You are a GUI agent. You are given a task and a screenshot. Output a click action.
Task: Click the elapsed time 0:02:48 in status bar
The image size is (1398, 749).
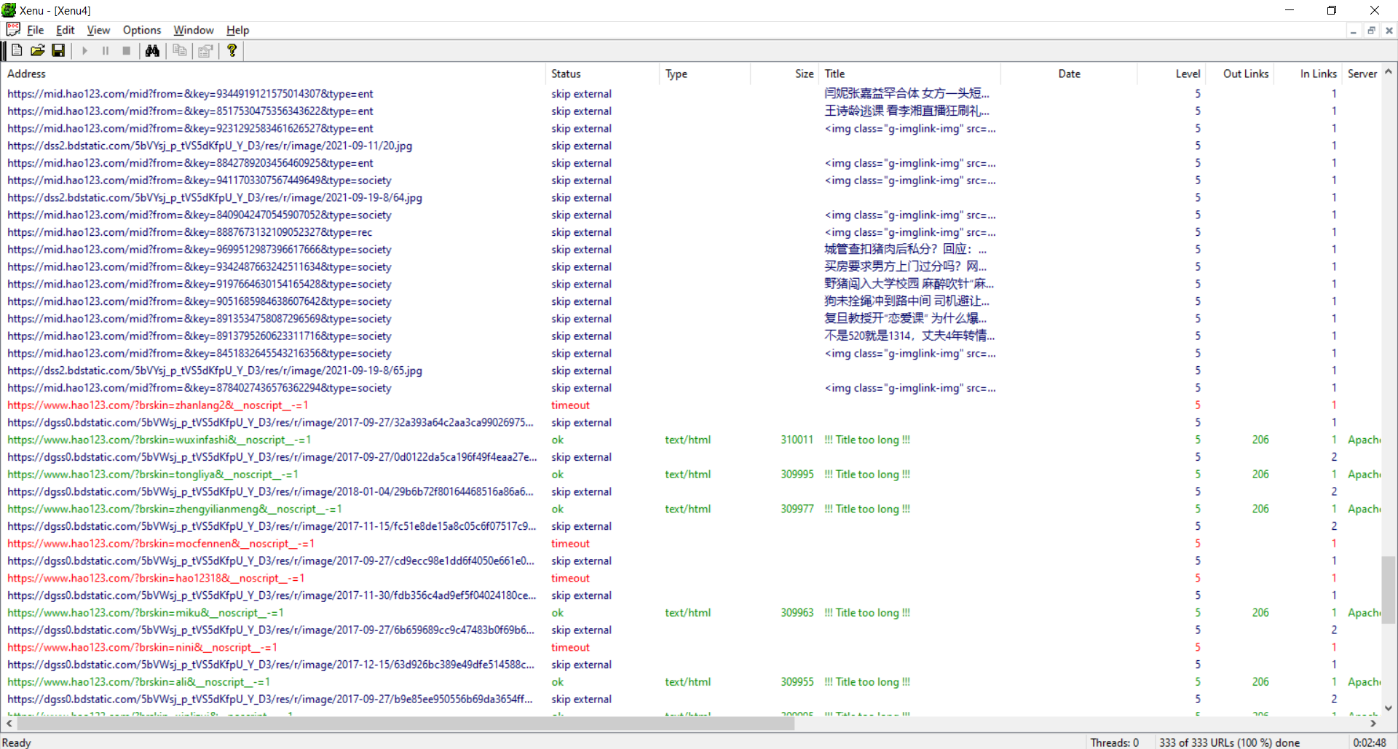(1370, 742)
